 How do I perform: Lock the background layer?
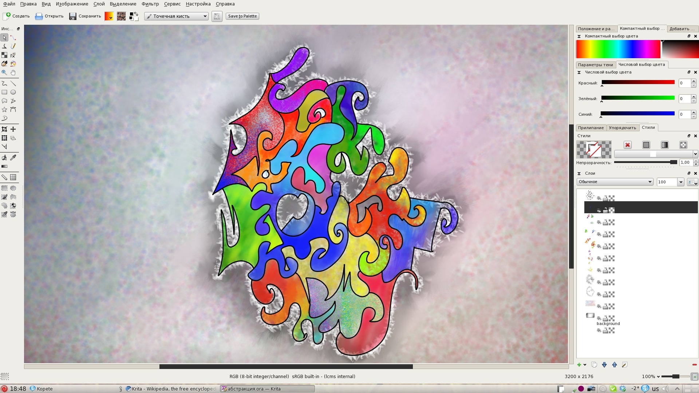pos(605,319)
